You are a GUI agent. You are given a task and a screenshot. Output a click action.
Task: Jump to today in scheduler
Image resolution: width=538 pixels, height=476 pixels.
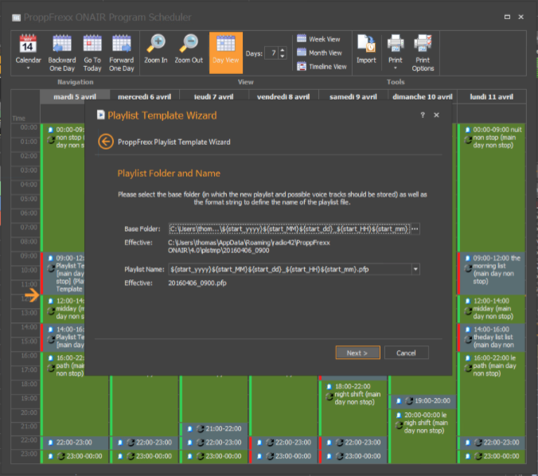click(92, 53)
